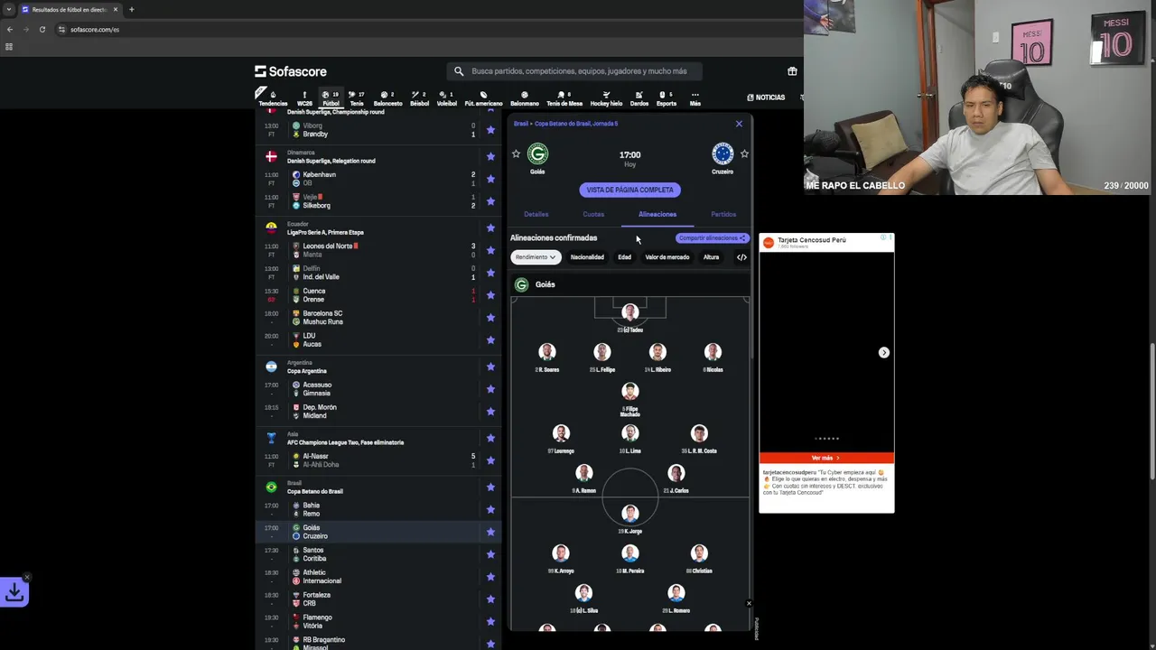Select the Valor de mercado filter chip
The width and height of the screenshot is (1156, 650).
[667, 257]
